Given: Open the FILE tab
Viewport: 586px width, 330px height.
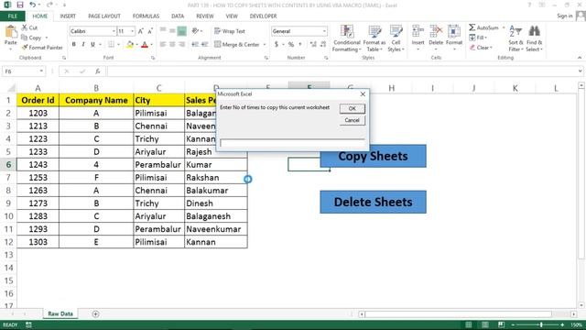Looking at the screenshot, I should (x=13, y=16).
